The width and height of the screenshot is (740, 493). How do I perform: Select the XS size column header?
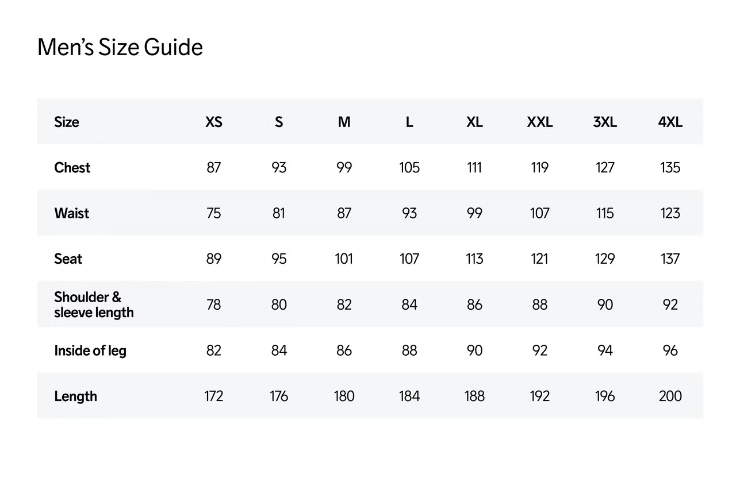click(x=213, y=122)
